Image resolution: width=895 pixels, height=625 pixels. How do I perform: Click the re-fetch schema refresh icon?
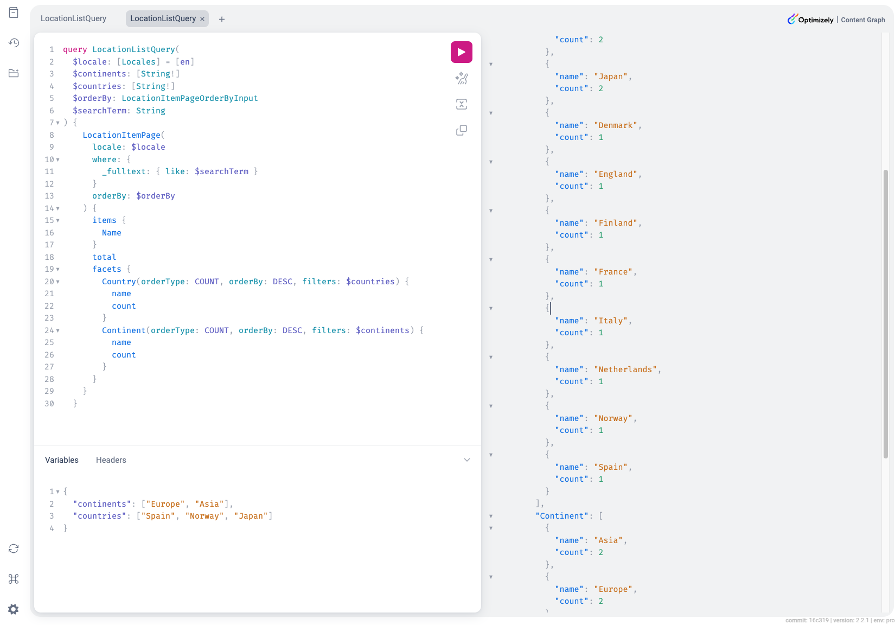14,549
